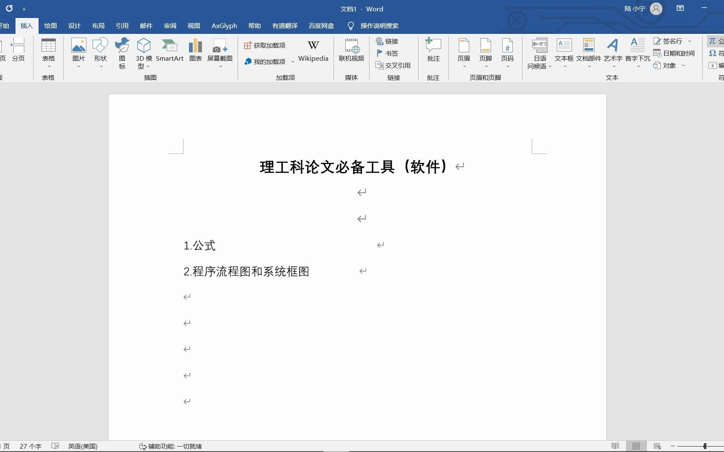
Task: Switch to the 引用 ribbon tab
Action: (x=122, y=26)
